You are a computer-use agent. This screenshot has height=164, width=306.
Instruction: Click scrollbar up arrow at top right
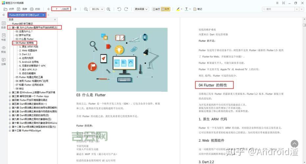(304, 19)
